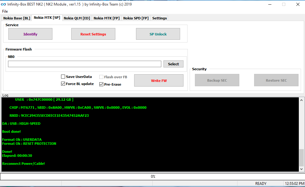
Task: Click the 0% progress bar
Action: (x=152, y=177)
